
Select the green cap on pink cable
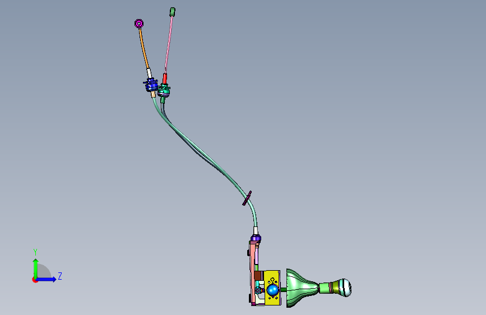(x=173, y=12)
